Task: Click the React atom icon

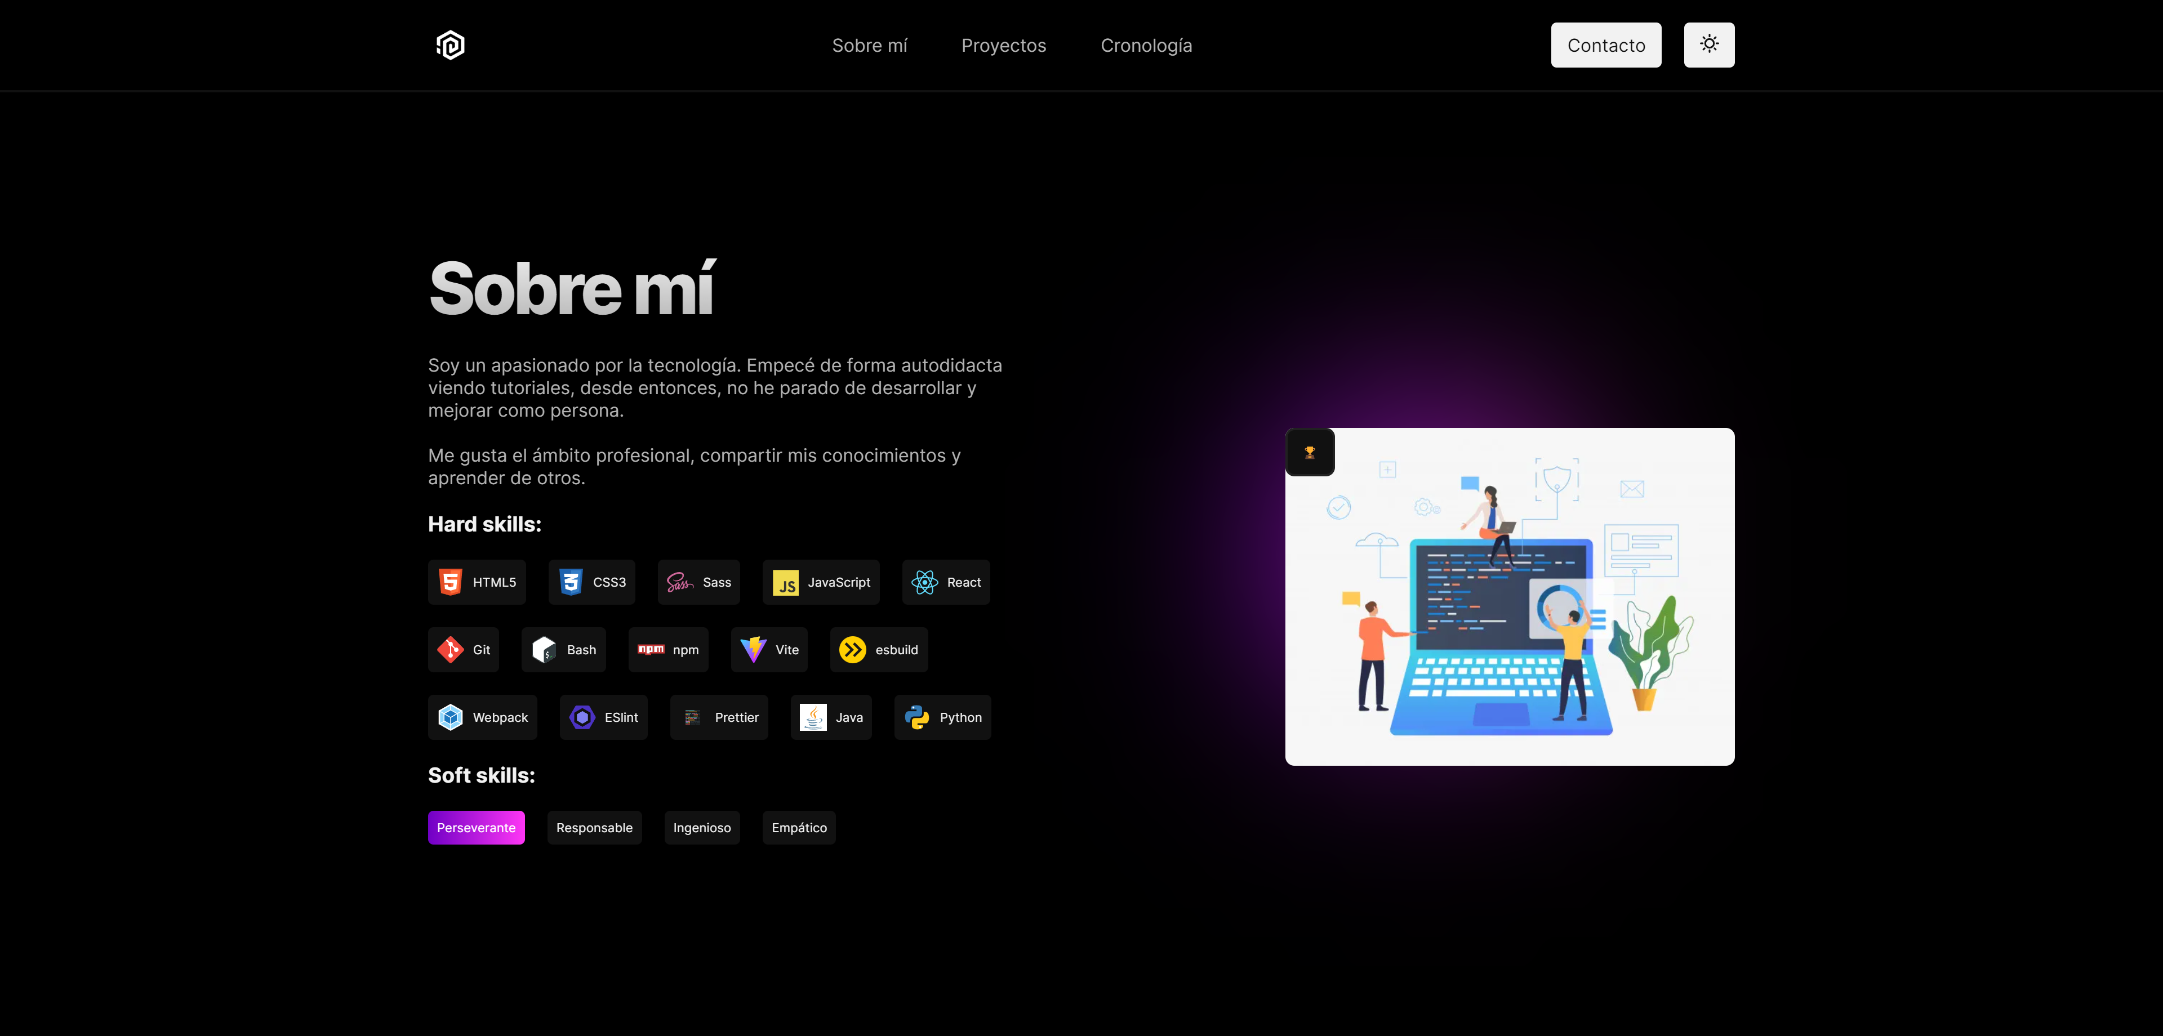Action: pyautogui.click(x=924, y=582)
